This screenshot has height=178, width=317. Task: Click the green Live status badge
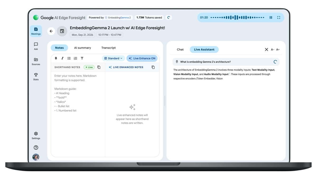coord(89,67)
